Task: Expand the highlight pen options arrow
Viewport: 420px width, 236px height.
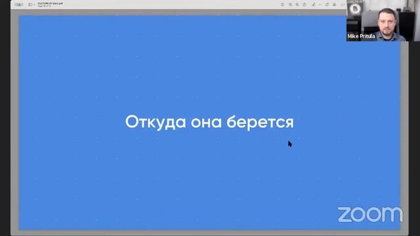Action: (320, 5)
